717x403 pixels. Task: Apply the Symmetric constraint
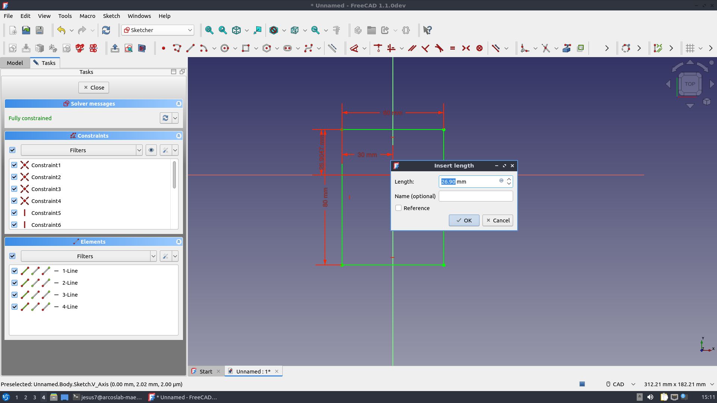[466, 48]
